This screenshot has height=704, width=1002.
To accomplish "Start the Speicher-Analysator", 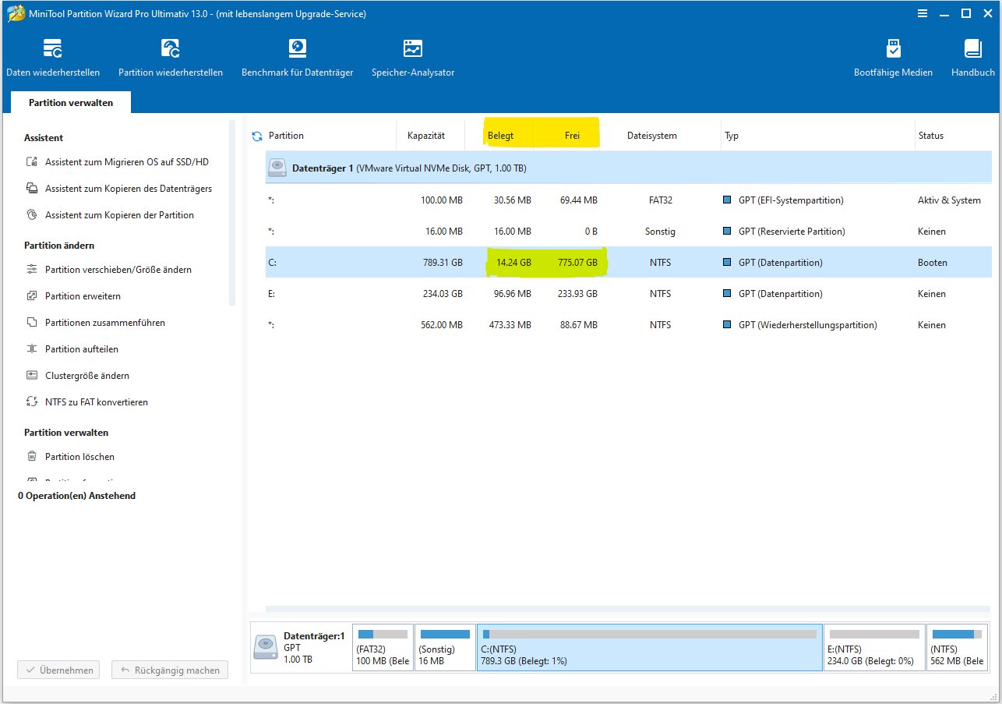I will pyautogui.click(x=413, y=58).
